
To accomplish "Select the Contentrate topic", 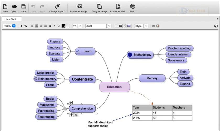I will click(x=82, y=79).
